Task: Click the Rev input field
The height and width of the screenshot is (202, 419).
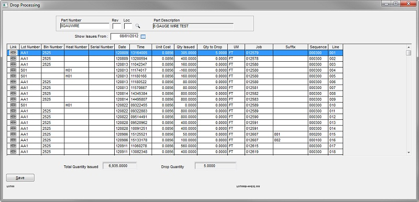Action: [117, 26]
